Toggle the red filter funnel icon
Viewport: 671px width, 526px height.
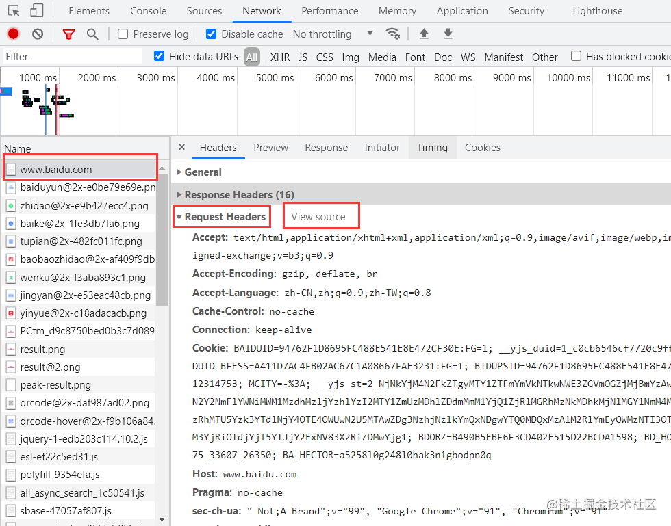point(68,34)
